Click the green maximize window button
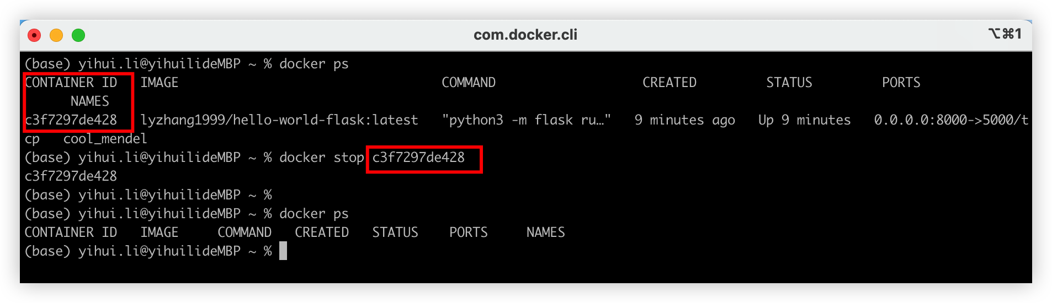 78,35
